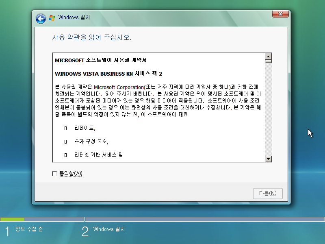Click the license scrollbar up arrow
This screenshot has height=244, width=325.
click(269, 57)
